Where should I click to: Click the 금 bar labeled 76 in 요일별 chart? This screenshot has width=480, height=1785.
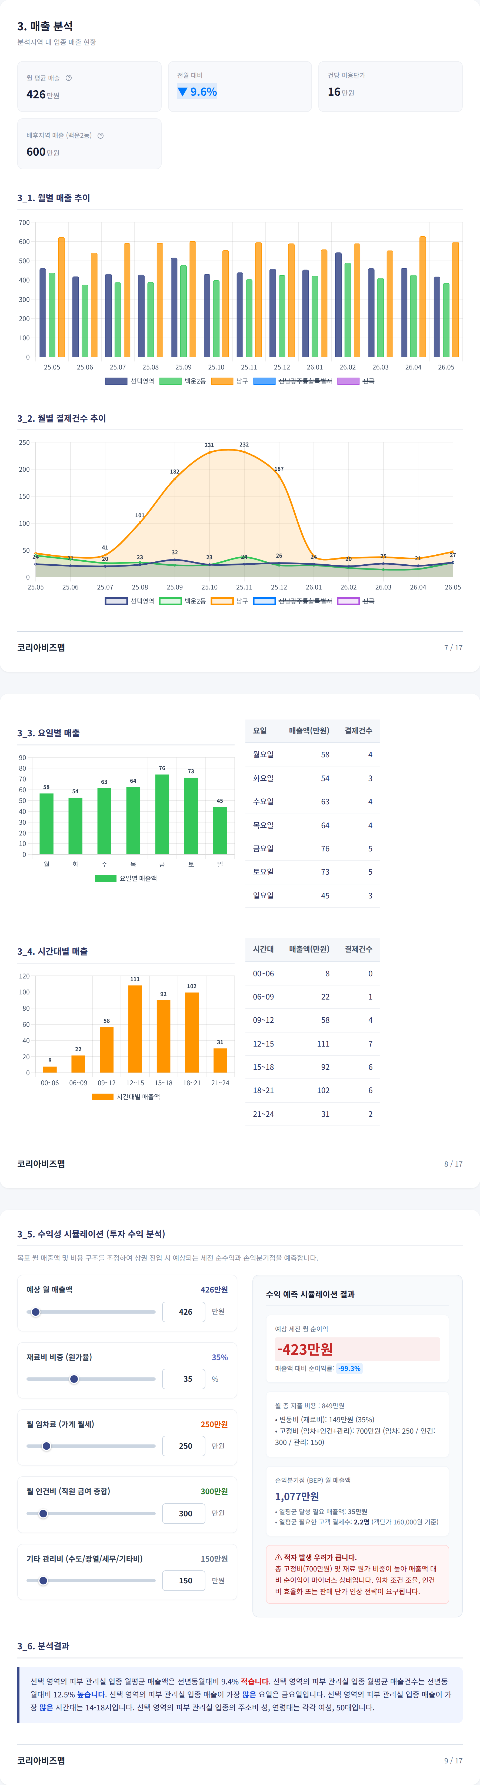(x=162, y=814)
